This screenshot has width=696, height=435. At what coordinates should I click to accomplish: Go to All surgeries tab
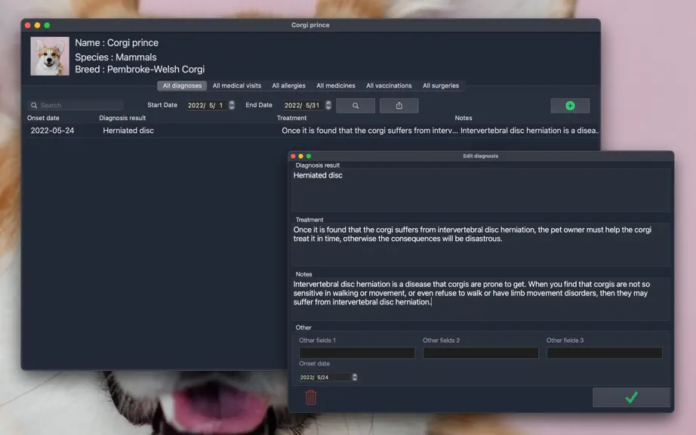[x=441, y=85]
